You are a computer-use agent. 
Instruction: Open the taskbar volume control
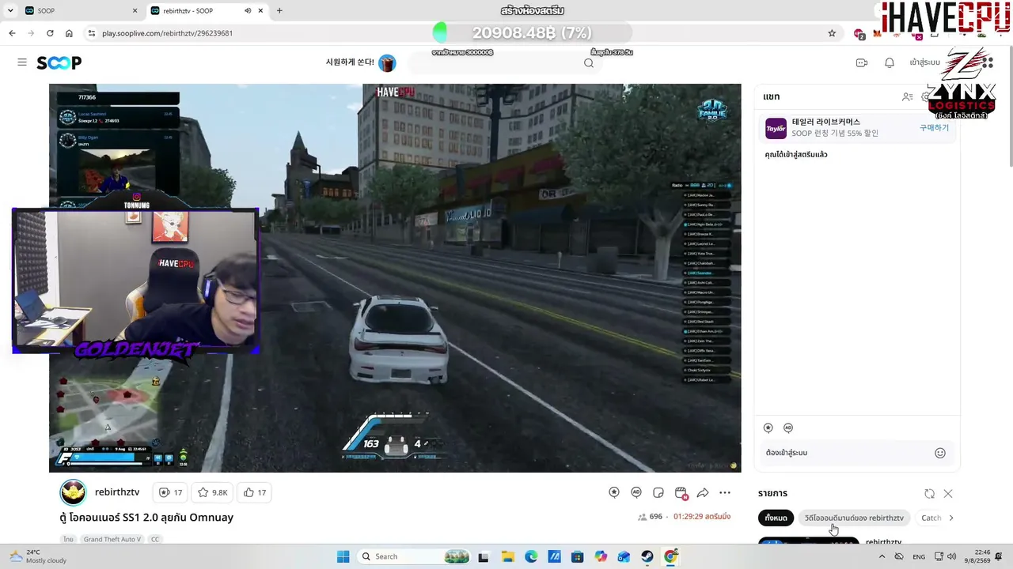pyautogui.click(x=951, y=556)
